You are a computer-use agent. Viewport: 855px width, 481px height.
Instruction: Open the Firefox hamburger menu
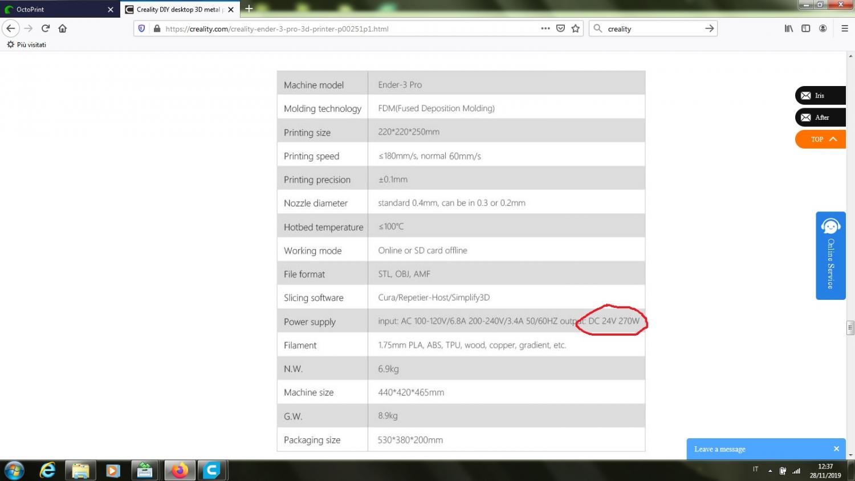click(x=845, y=28)
